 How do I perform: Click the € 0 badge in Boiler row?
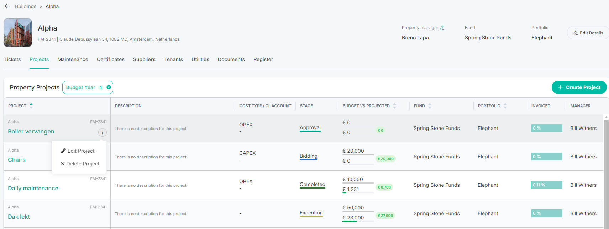[380, 130]
